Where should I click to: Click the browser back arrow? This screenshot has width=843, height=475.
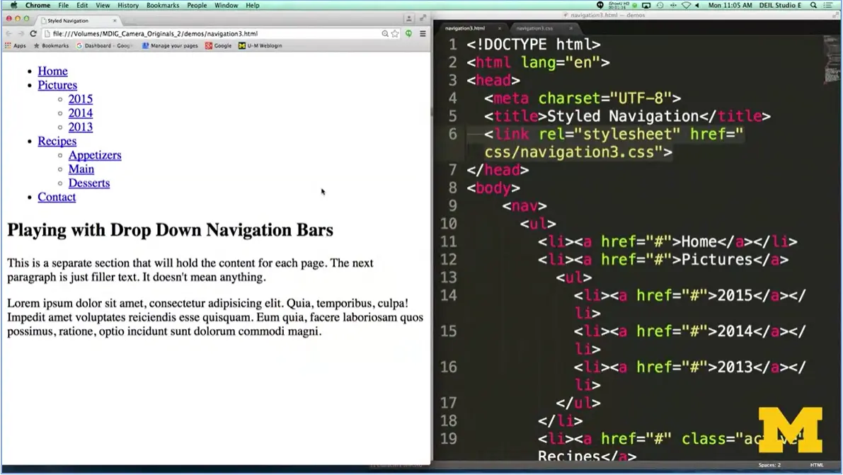pyautogui.click(x=8, y=33)
